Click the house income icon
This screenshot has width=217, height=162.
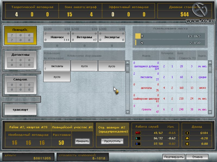[x=187, y=138]
